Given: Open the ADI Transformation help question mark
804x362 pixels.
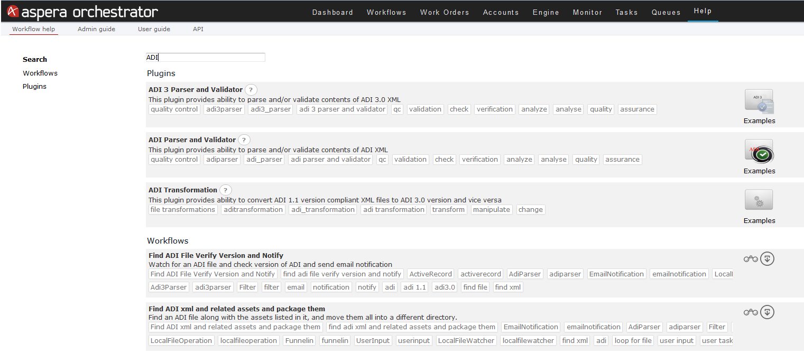Looking at the screenshot, I should pyautogui.click(x=226, y=190).
